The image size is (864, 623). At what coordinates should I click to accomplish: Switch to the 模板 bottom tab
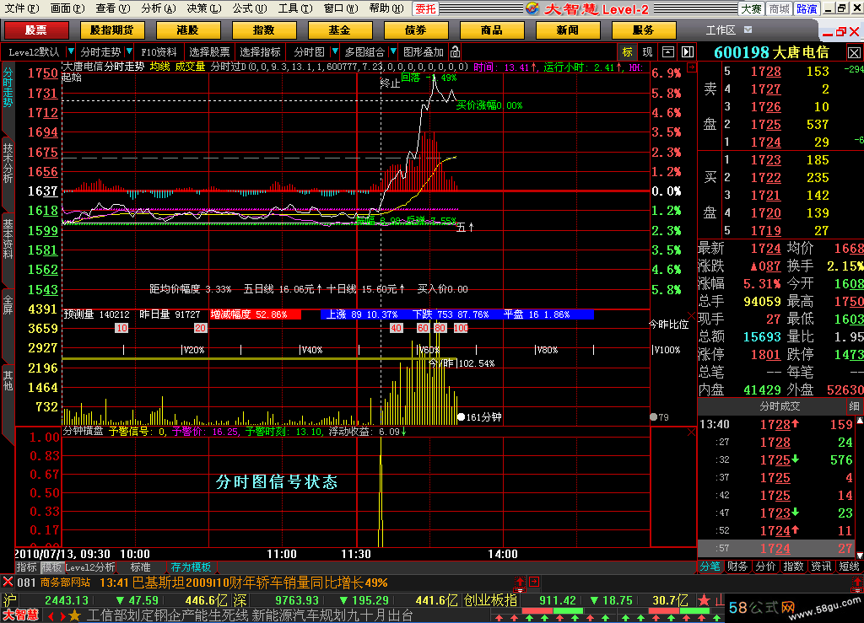(51, 567)
